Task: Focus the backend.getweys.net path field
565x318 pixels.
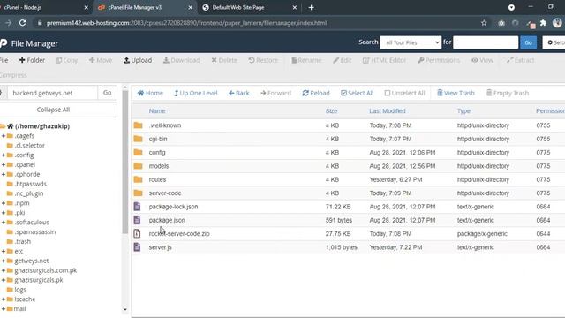Action: click(x=52, y=93)
